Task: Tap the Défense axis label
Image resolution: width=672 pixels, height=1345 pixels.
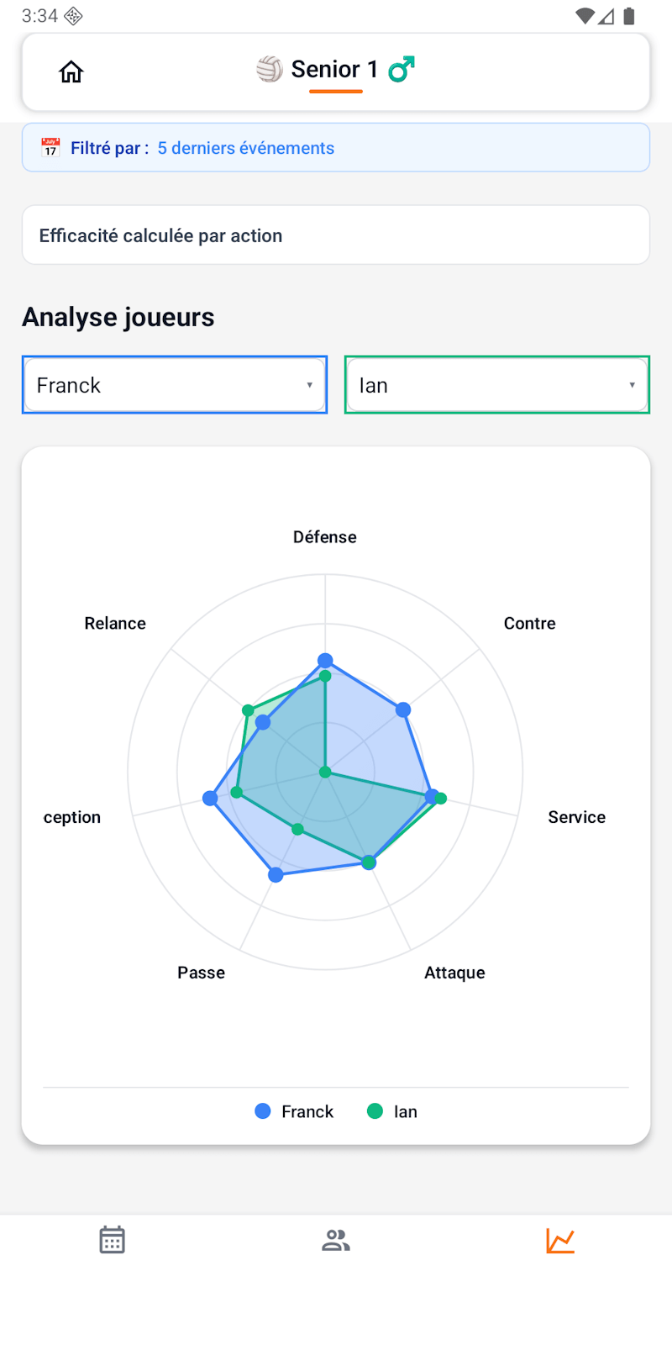Action: click(x=325, y=537)
